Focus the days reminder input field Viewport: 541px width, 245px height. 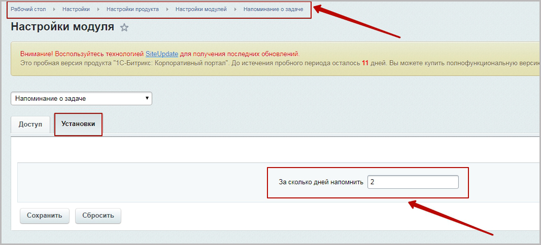[413, 182]
